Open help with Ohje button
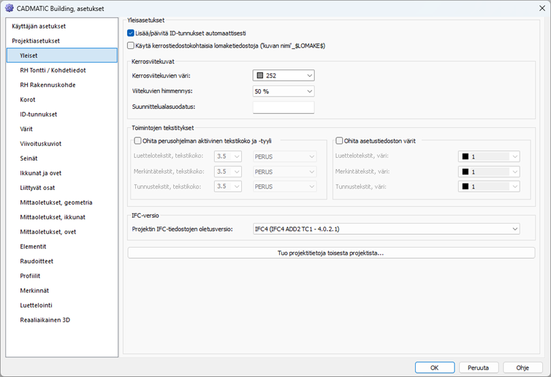The image size is (551, 377). (522, 367)
